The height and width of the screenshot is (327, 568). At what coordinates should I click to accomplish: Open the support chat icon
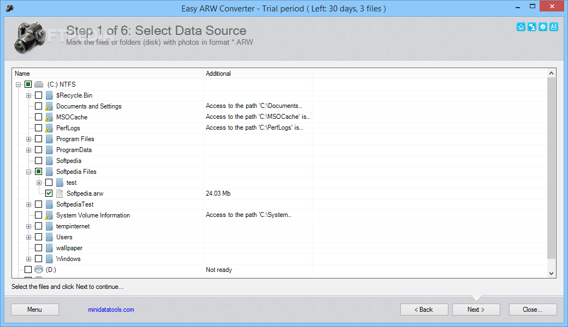532,27
